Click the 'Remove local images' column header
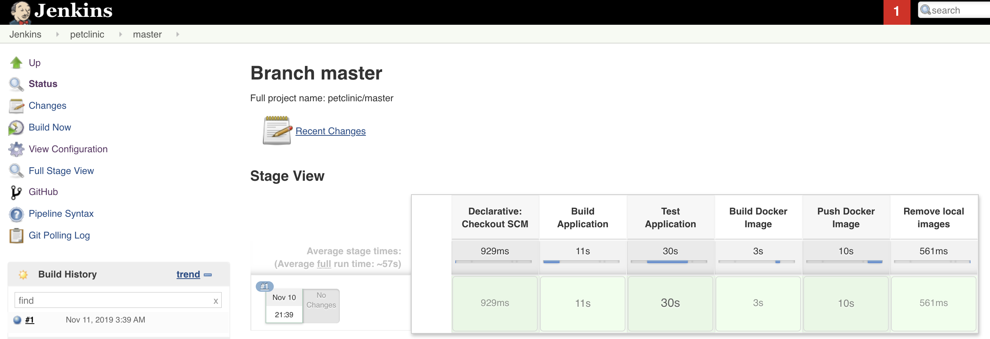Viewport: 990px width, 339px height. point(933,217)
